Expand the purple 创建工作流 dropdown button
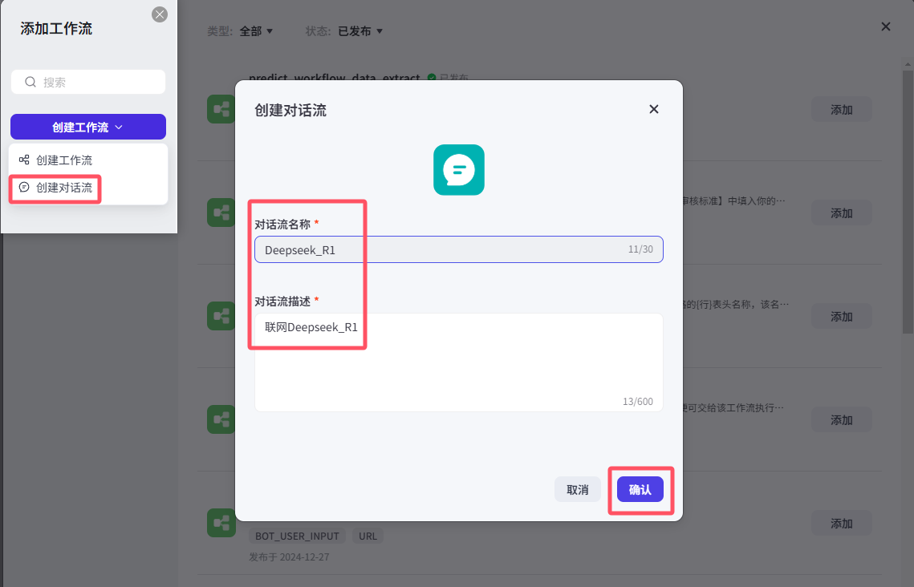This screenshot has height=587, width=914. [x=88, y=127]
